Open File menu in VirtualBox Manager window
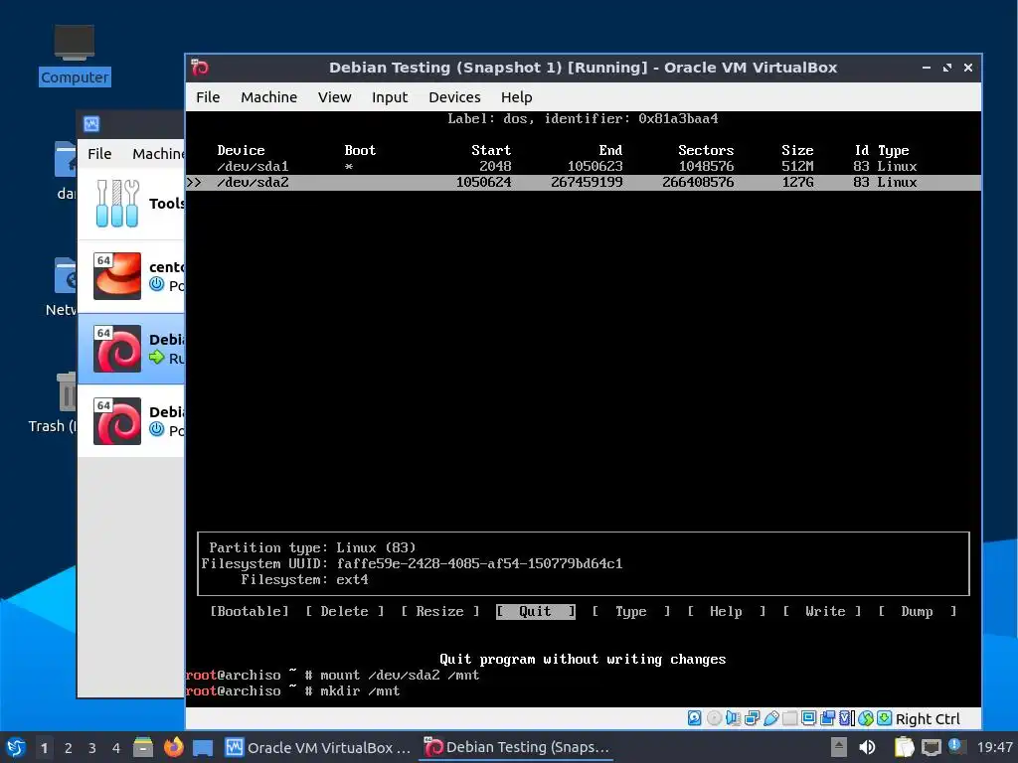The image size is (1018, 763). [x=99, y=154]
